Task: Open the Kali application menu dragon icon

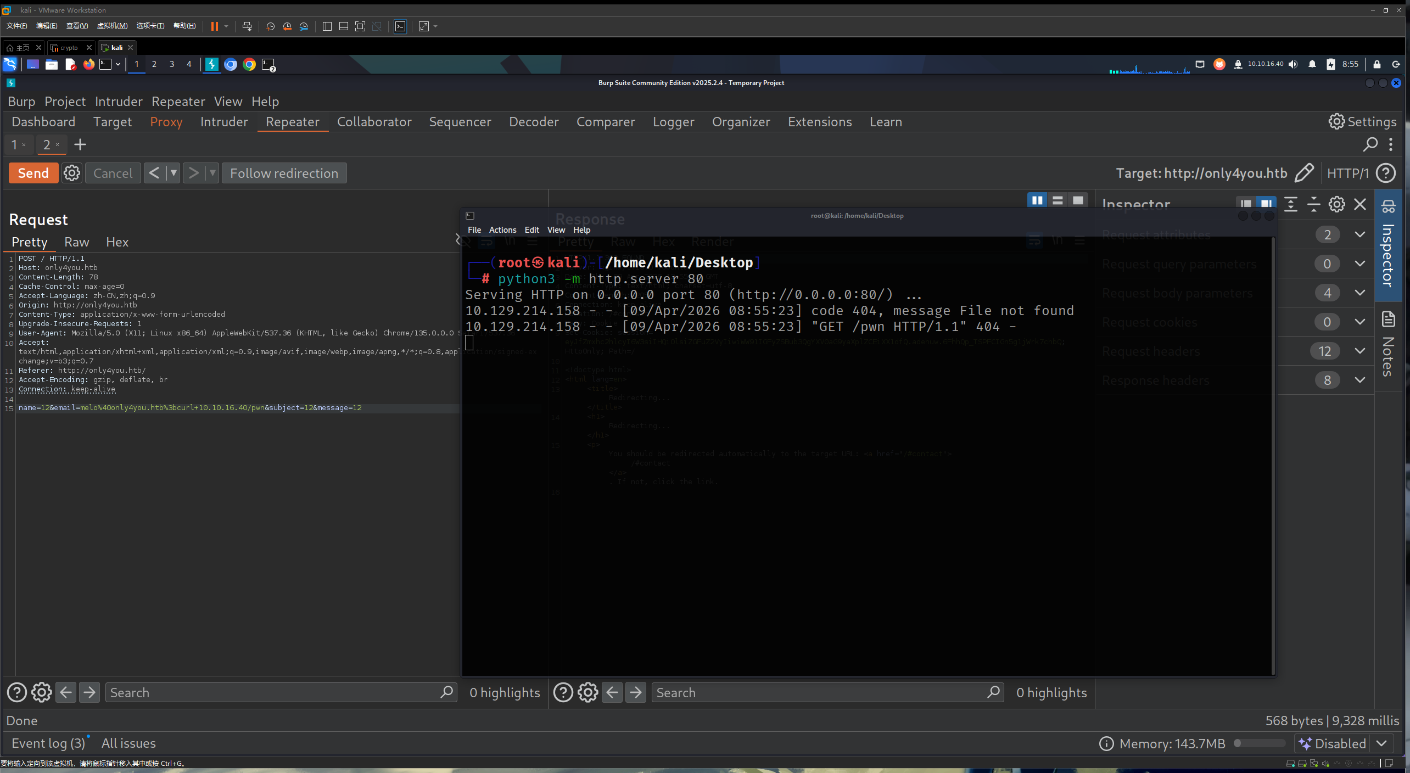Action: [x=10, y=64]
